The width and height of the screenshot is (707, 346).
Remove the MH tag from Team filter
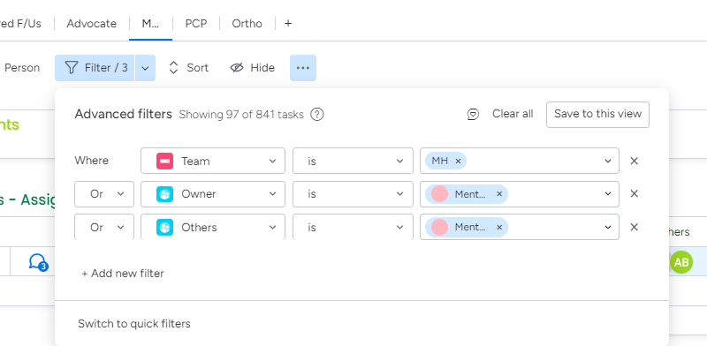(x=458, y=161)
